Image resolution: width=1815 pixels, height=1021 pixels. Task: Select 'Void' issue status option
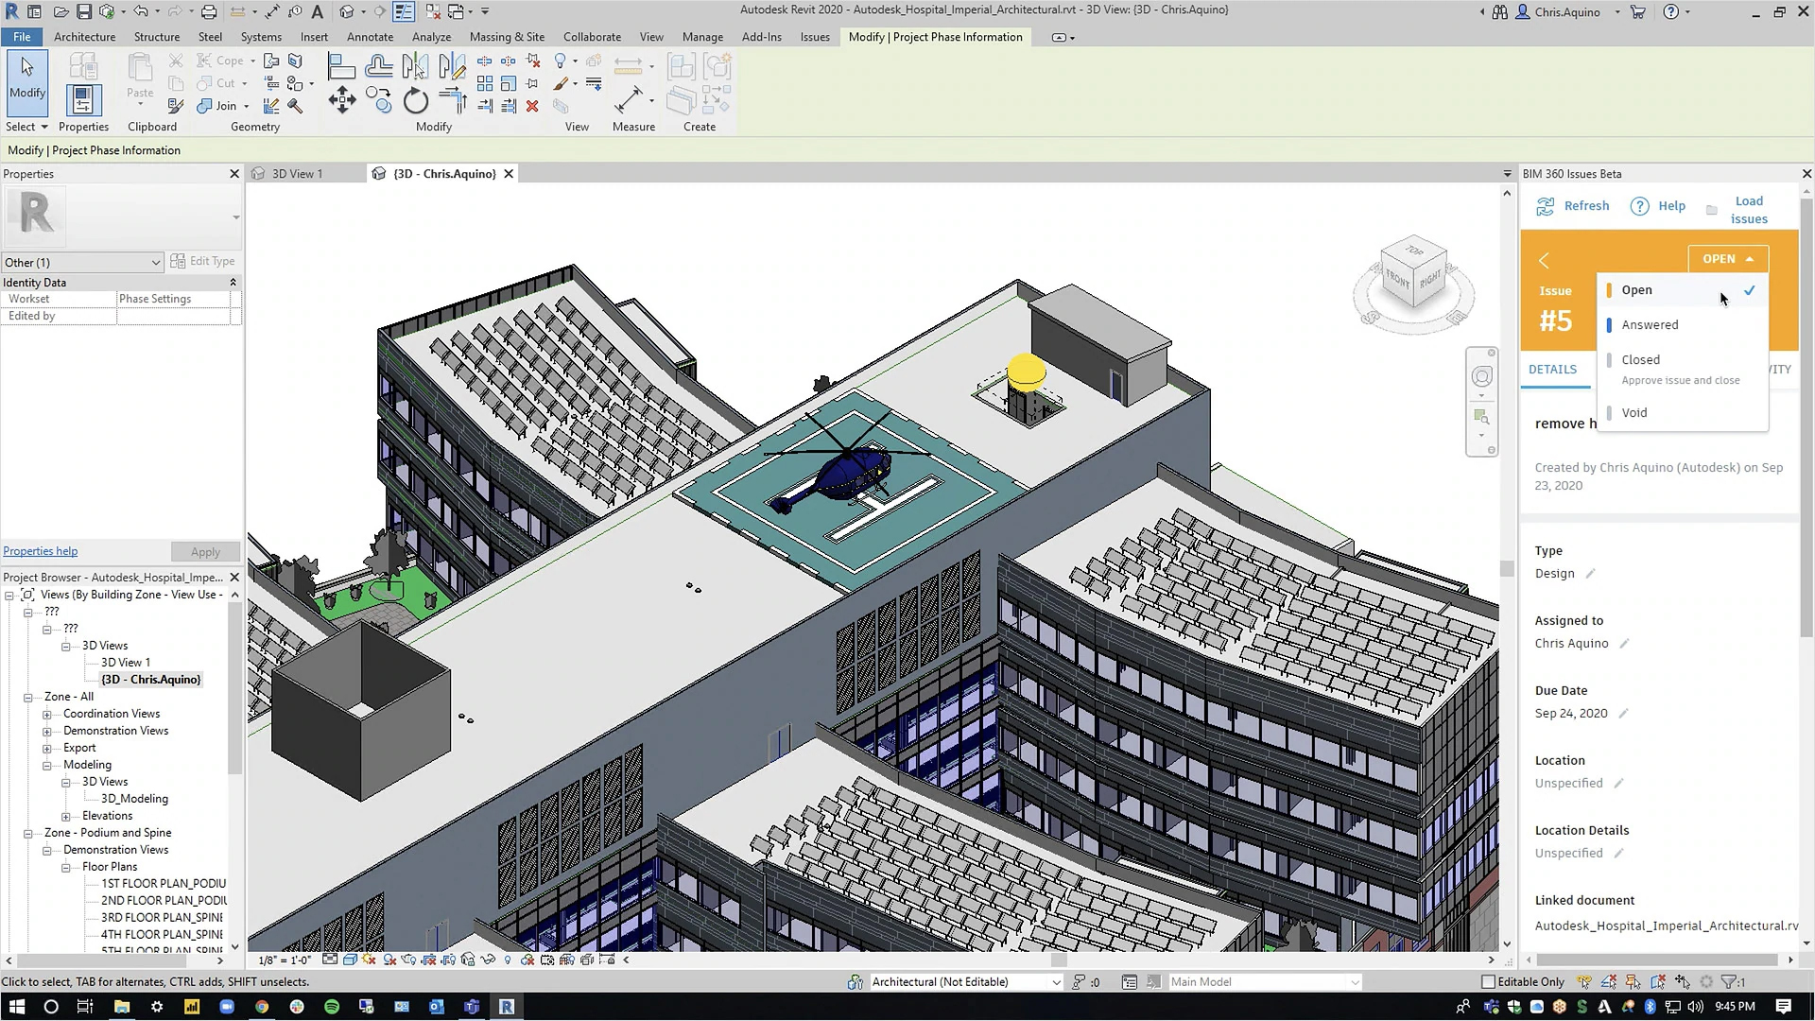tap(1634, 411)
